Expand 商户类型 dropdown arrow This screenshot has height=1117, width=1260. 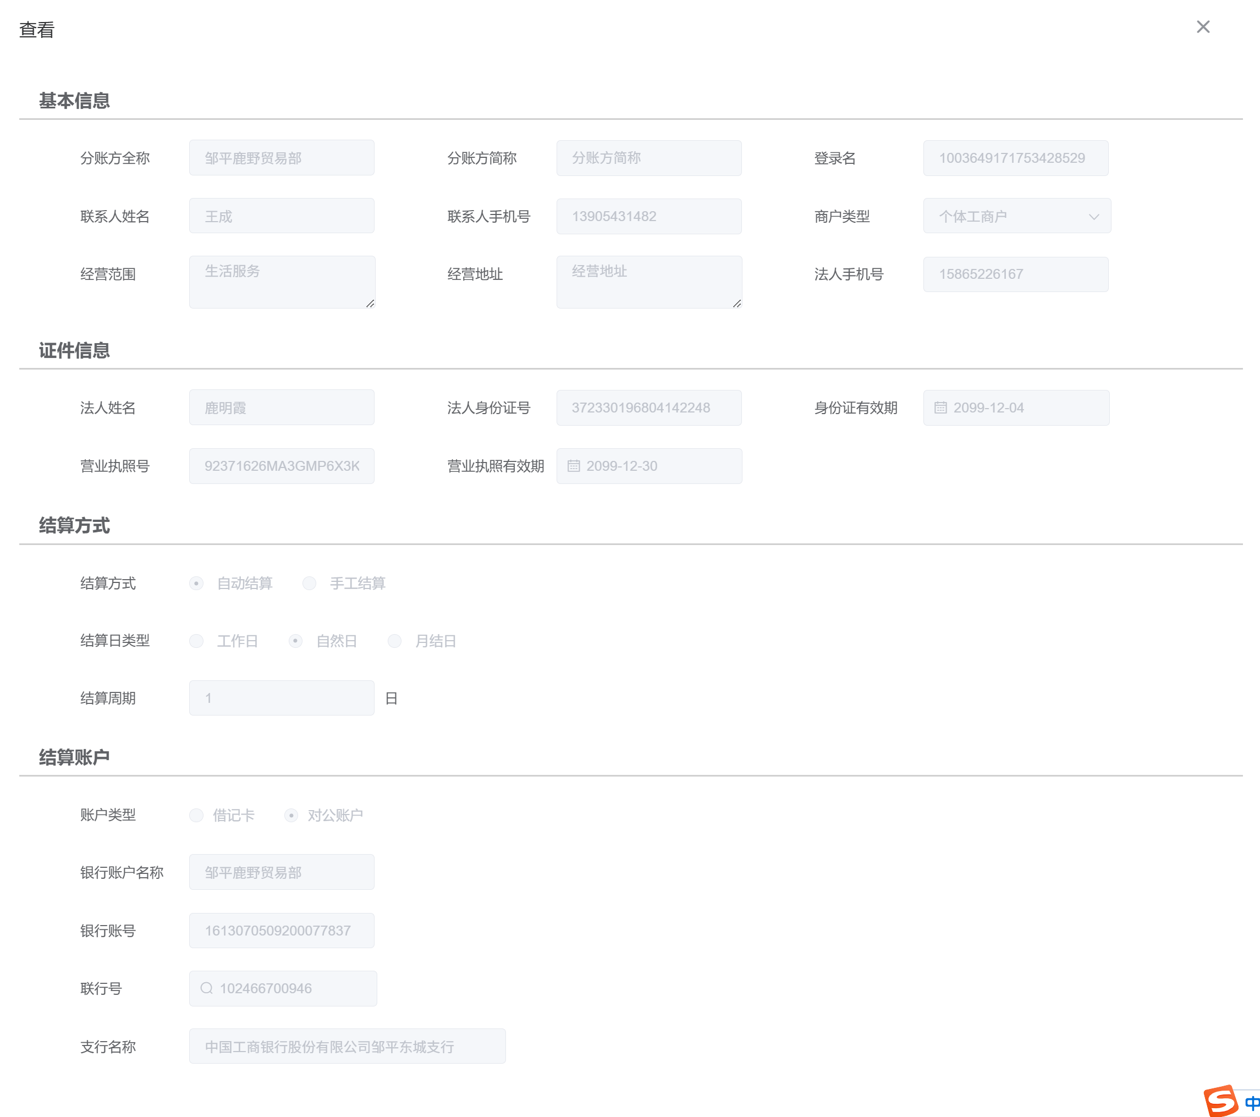tap(1093, 216)
